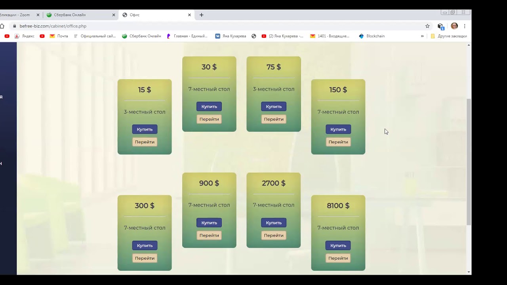Click the scrollbar up arrow
The height and width of the screenshot is (285, 507).
(469, 45)
